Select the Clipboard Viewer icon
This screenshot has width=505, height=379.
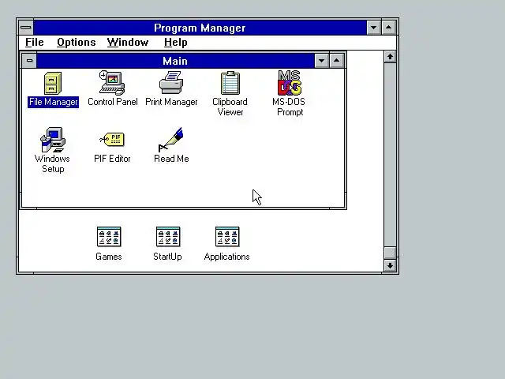click(x=230, y=83)
